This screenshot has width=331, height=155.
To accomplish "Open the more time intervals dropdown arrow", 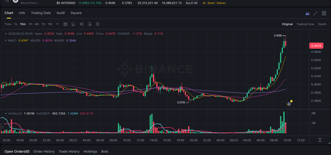I will coord(57,24).
